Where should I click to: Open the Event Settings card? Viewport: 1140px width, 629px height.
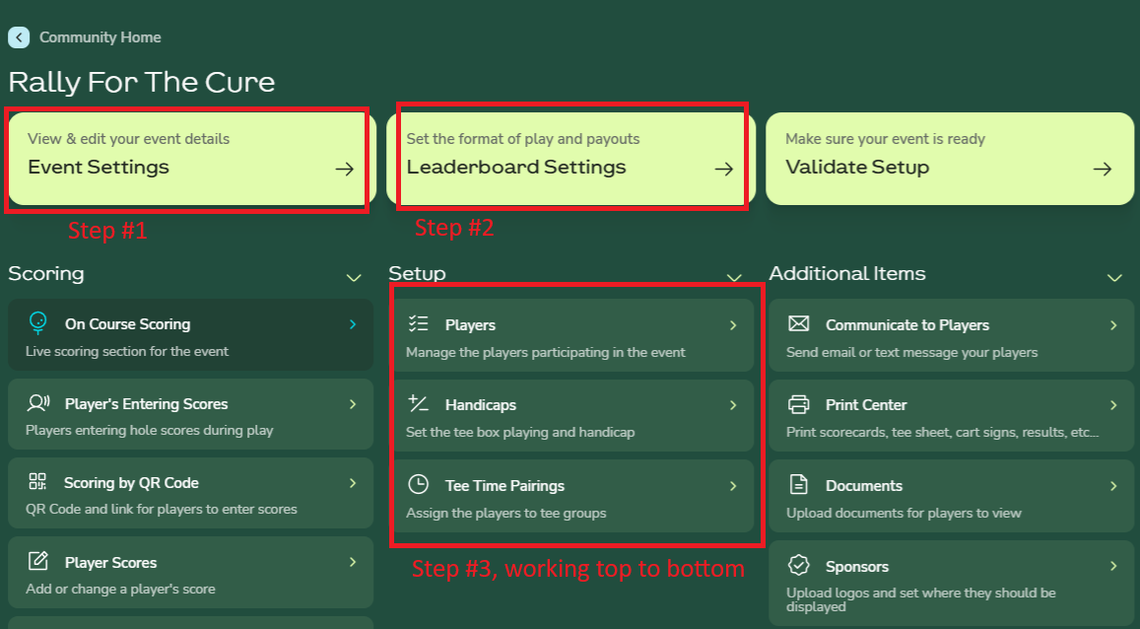[192, 159]
